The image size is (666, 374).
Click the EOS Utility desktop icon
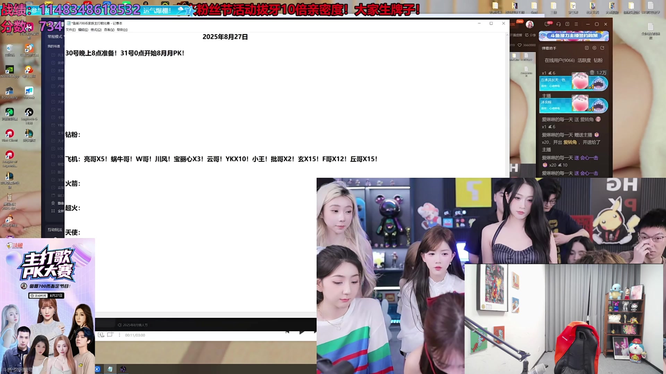(10, 93)
